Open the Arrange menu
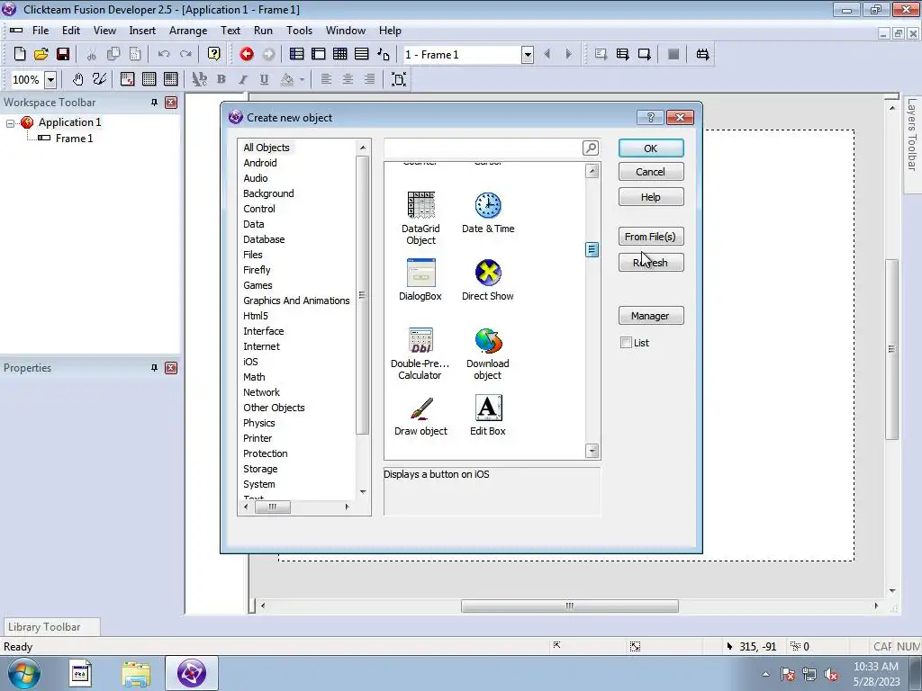Image resolution: width=922 pixels, height=691 pixels. [x=188, y=31]
